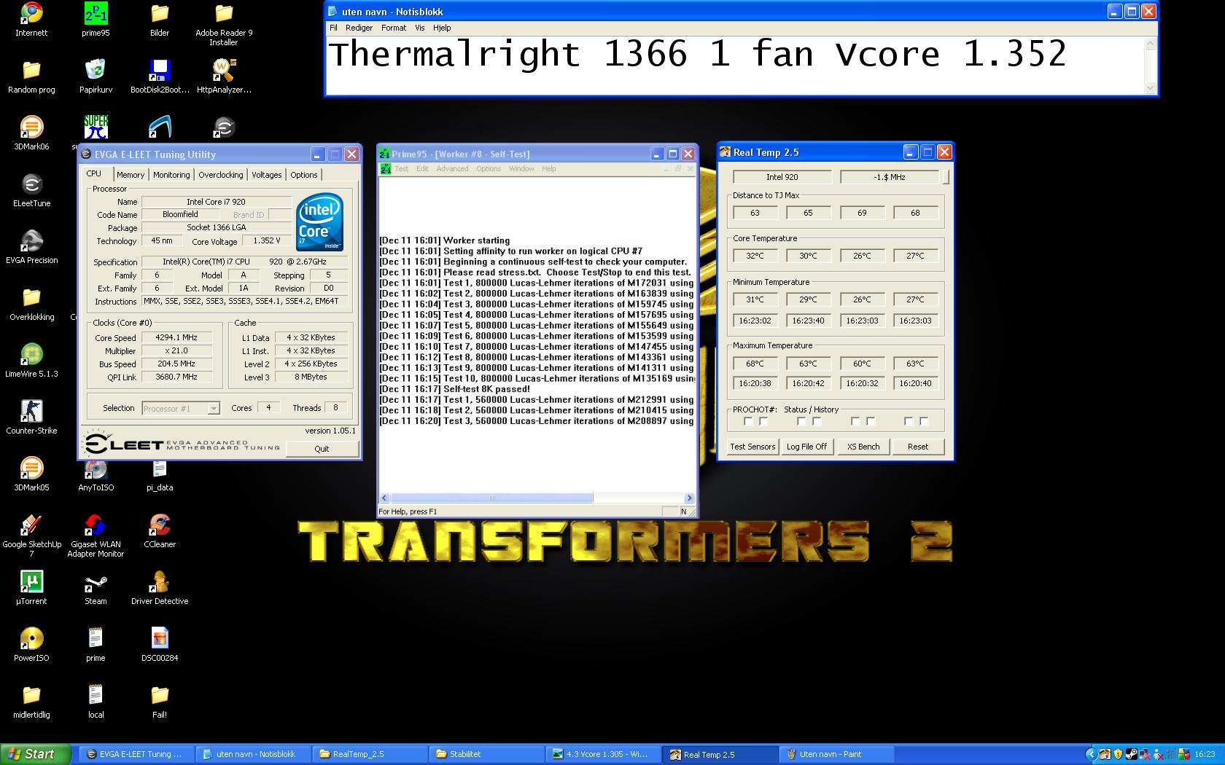
Task: Toggle second PROCHOT# history checkbox for core 0
Action: (763, 421)
